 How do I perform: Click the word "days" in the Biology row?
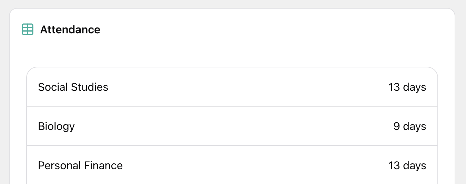[x=415, y=126]
